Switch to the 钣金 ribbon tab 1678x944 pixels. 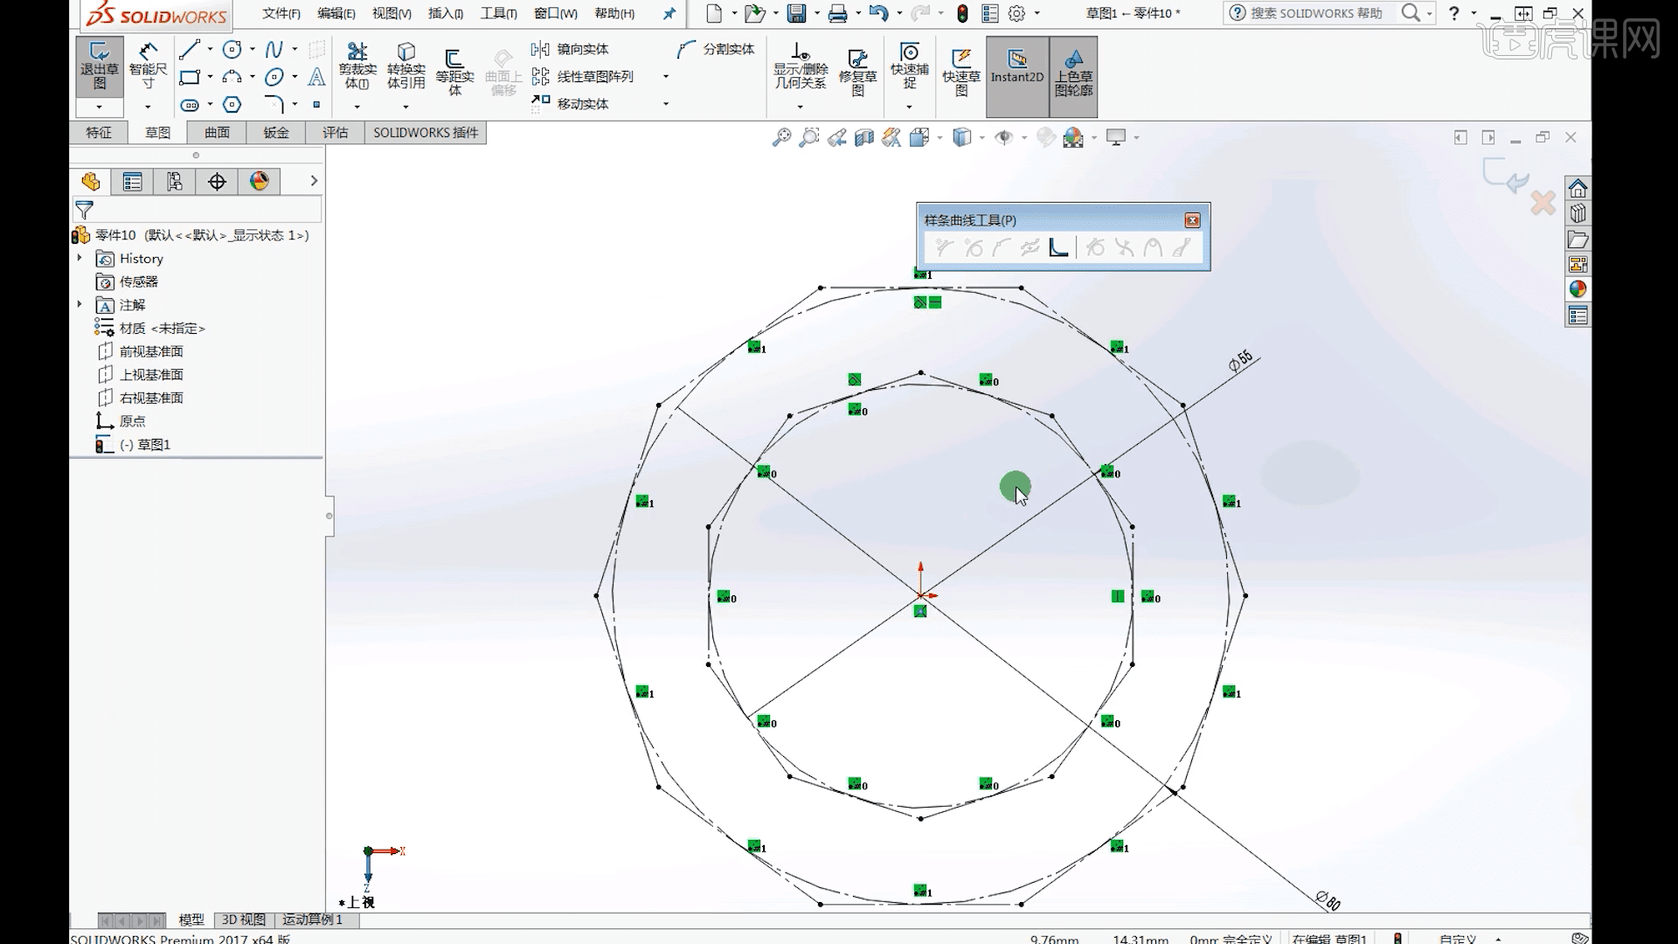(x=276, y=133)
